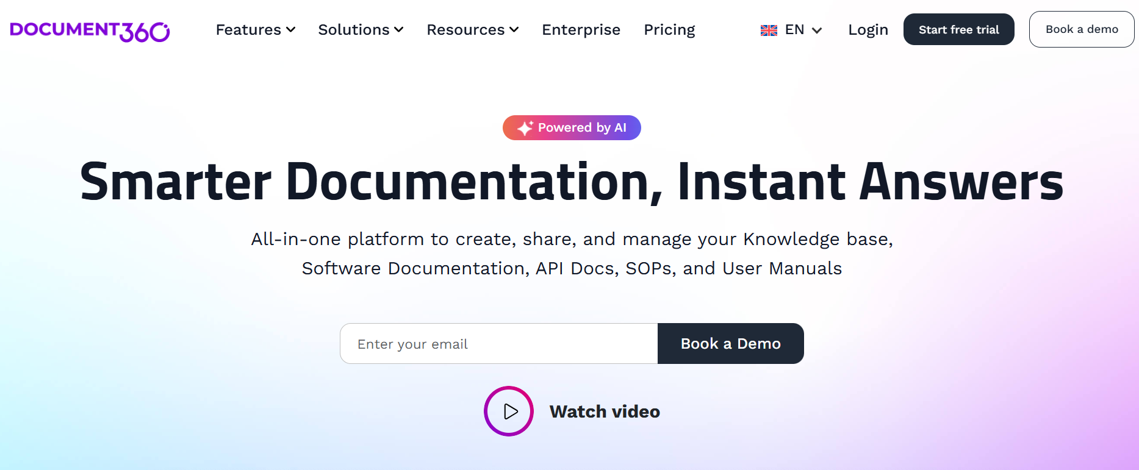Click the Start free trial button
This screenshot has height=470, width=1139.
point(959,29)
